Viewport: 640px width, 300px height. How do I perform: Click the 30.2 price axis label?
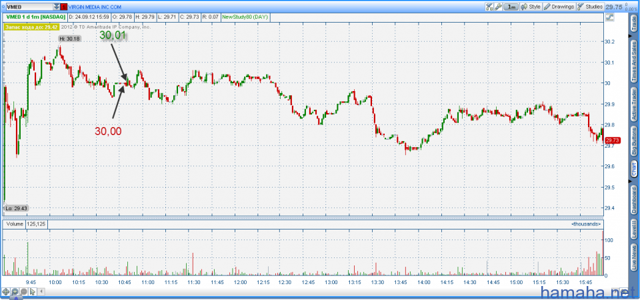pos(610,41)
